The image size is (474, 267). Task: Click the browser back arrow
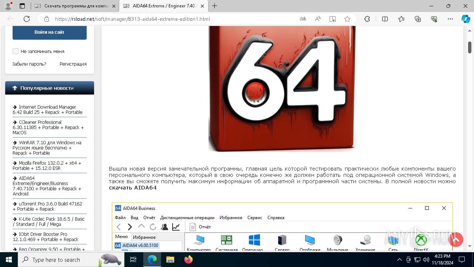point(10,19)
